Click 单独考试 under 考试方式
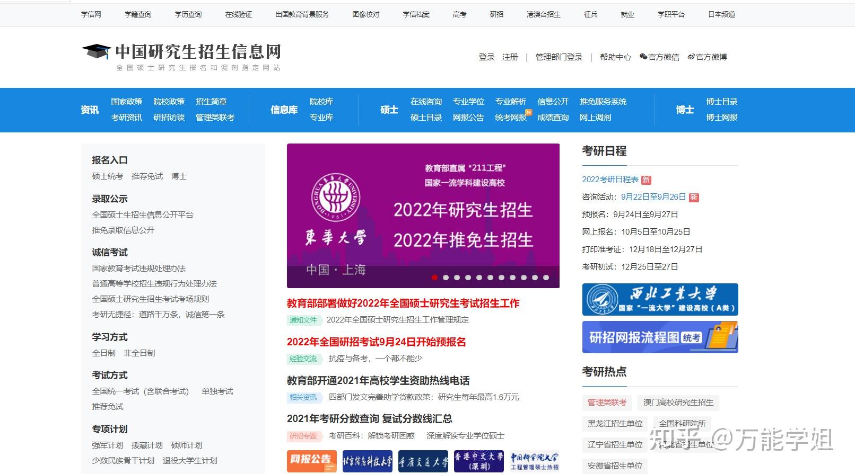The image size is (855, 474). (217, 391)
